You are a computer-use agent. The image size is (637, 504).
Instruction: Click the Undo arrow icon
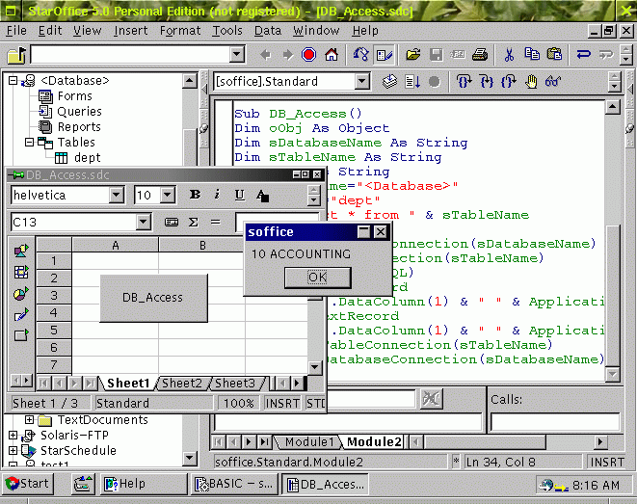pos(583,54)
